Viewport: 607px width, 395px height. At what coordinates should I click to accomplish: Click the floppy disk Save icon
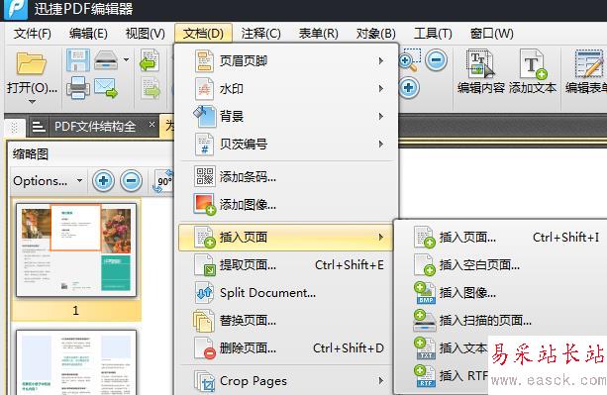[x=78, y=60]
